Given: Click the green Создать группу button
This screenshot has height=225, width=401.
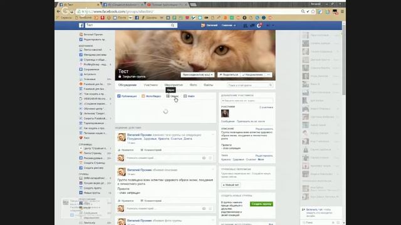Looking at the screenshot, I should 261,204.
